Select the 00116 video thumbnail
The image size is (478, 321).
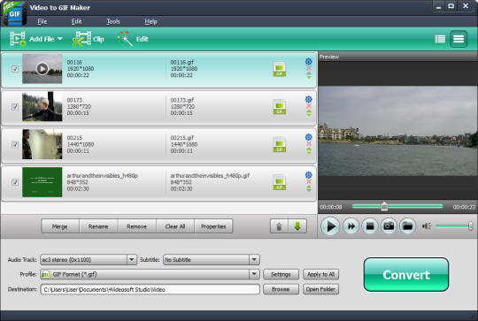tap(42, 69)
